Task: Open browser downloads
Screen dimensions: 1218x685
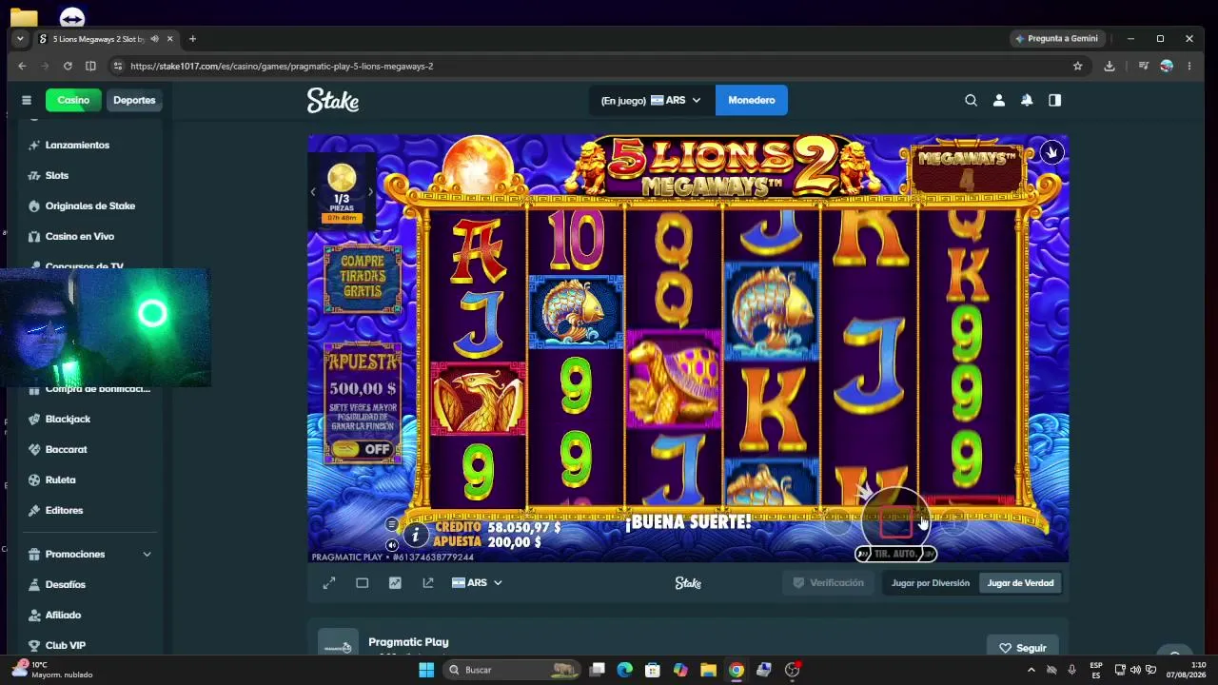Action: point(1109,66)
